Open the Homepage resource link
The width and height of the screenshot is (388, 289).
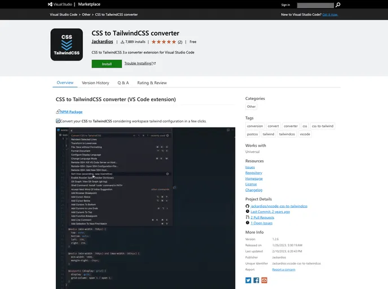254,178
